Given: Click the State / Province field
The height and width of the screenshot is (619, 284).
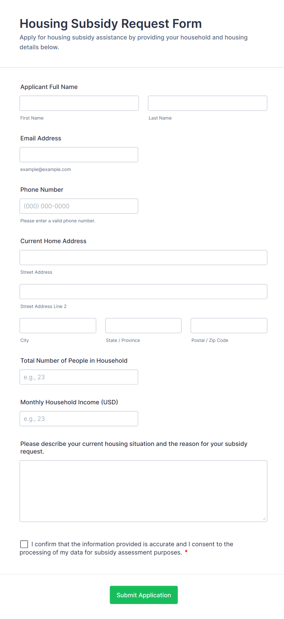Looking at the screenshot, I should pos(143,326).
